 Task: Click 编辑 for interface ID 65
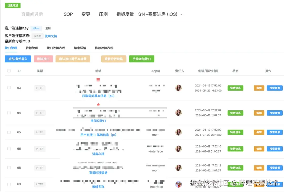click(258, 132)
